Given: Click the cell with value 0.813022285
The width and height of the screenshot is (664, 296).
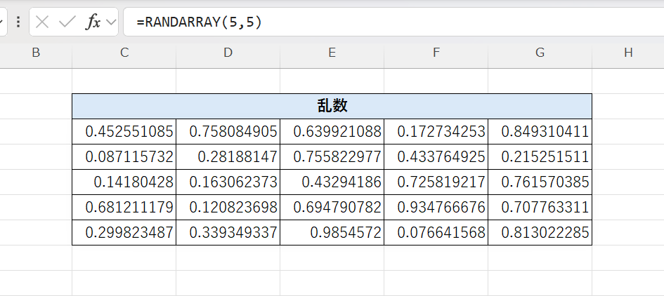Looking at the screenshot, I should coord(540,233).
